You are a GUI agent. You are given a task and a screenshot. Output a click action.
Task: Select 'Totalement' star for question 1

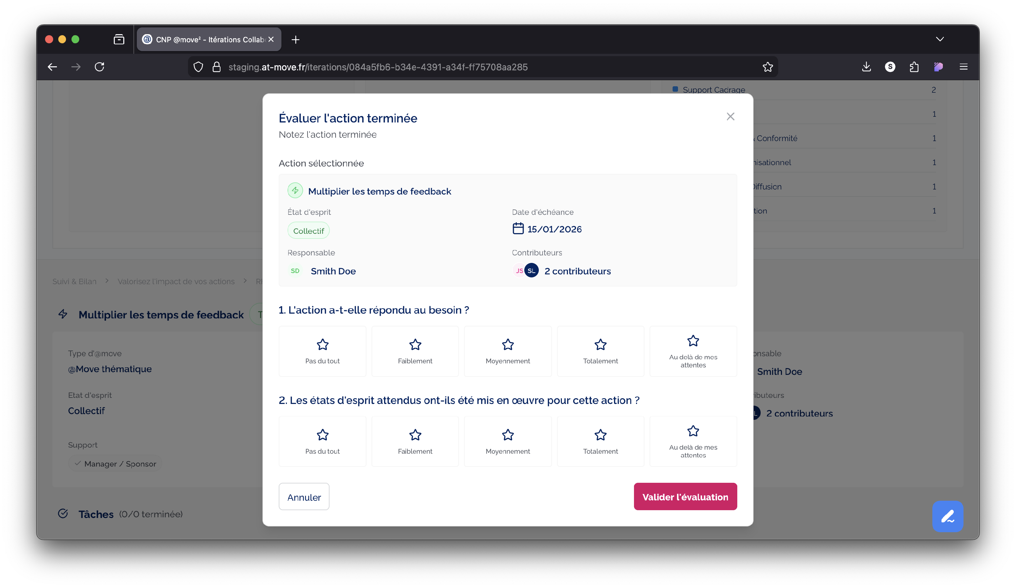coord(600,351)
